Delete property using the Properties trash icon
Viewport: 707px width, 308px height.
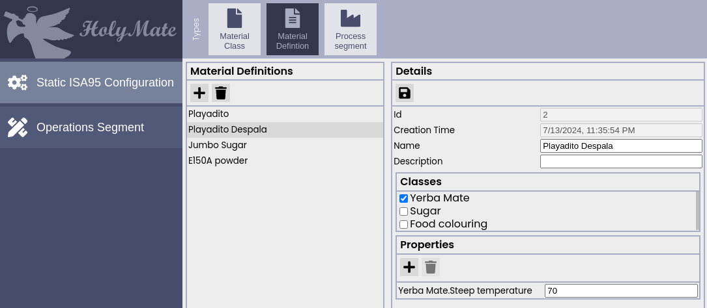point(431,267)
